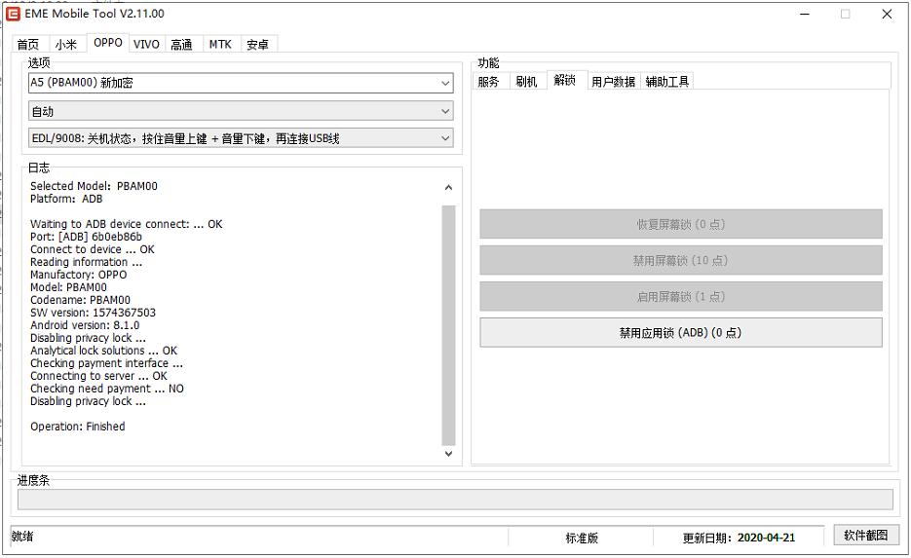Click the 标准版 edition status text

(x=582, y=538)
